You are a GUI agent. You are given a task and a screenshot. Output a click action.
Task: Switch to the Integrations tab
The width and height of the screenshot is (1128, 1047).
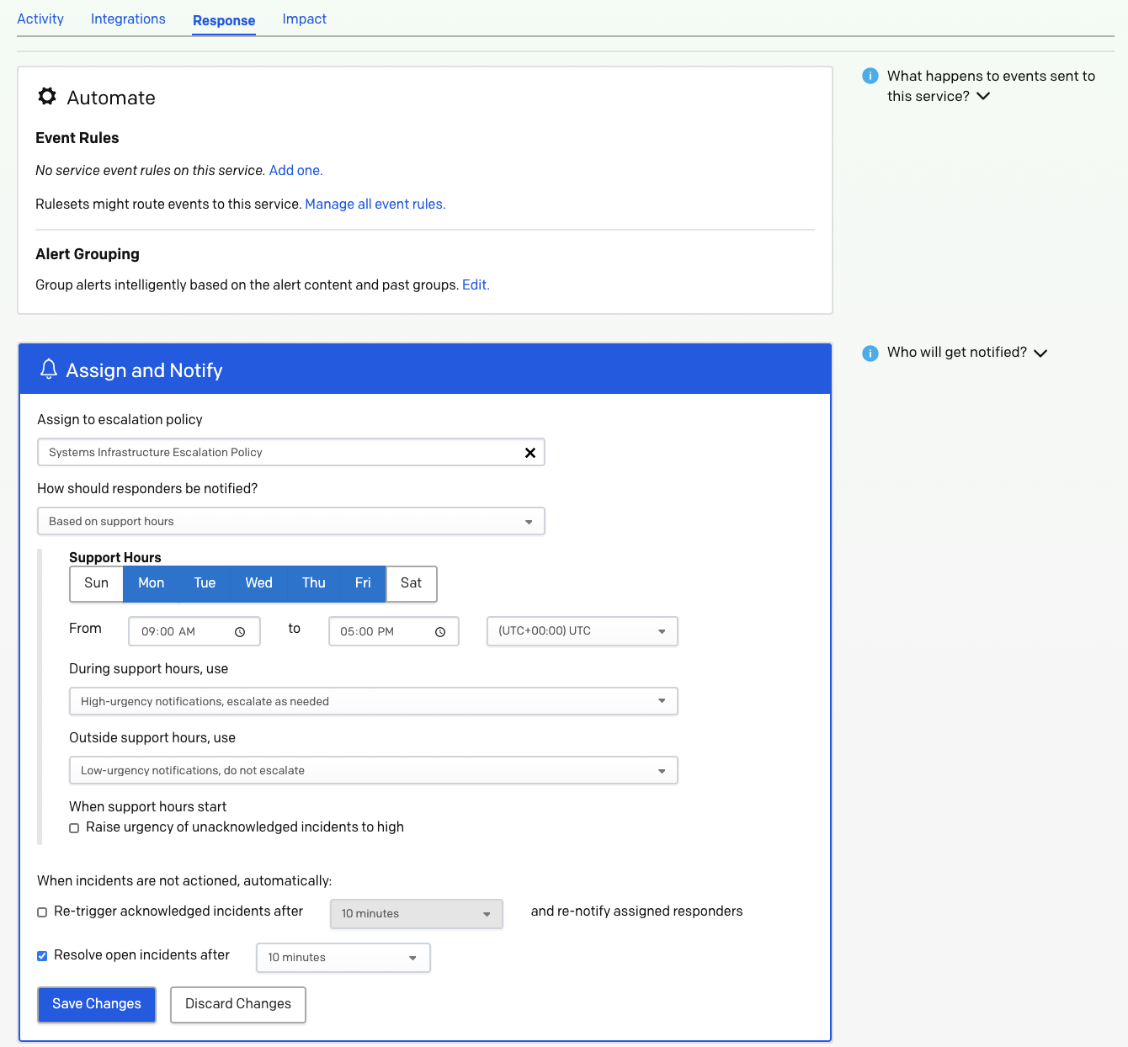pyautogui.click(x=128, y=19)
